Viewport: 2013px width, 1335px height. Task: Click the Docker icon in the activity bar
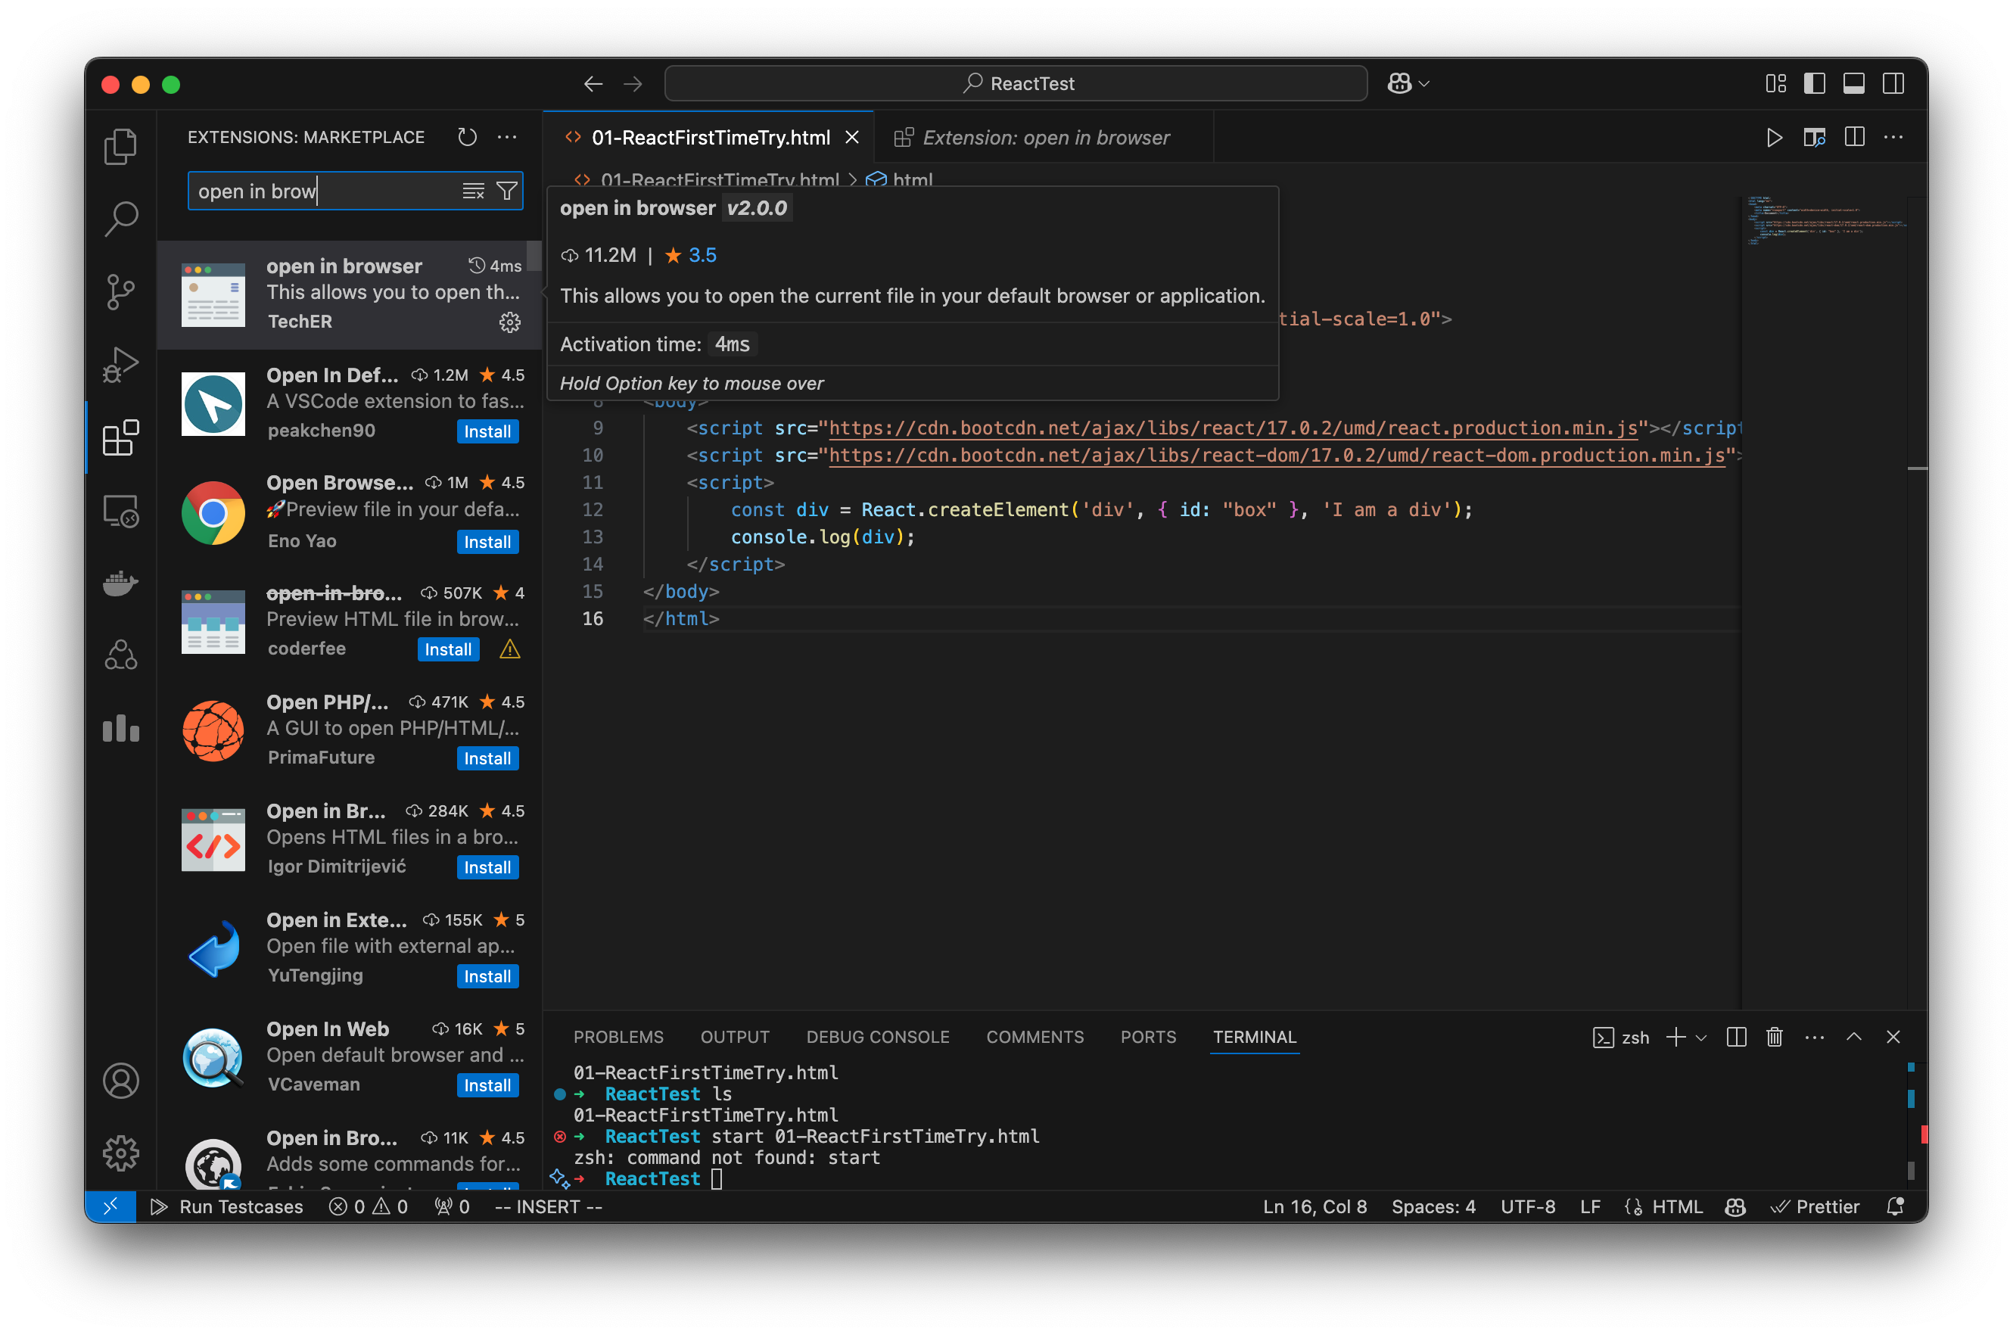click(120, 583)
